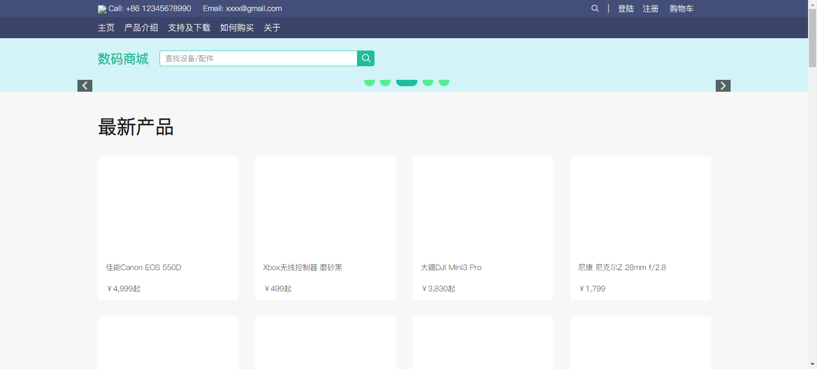Open the 佳能Canon EOS 550D product title
Screen dimensions: 817x369
[x=143, y=268]
